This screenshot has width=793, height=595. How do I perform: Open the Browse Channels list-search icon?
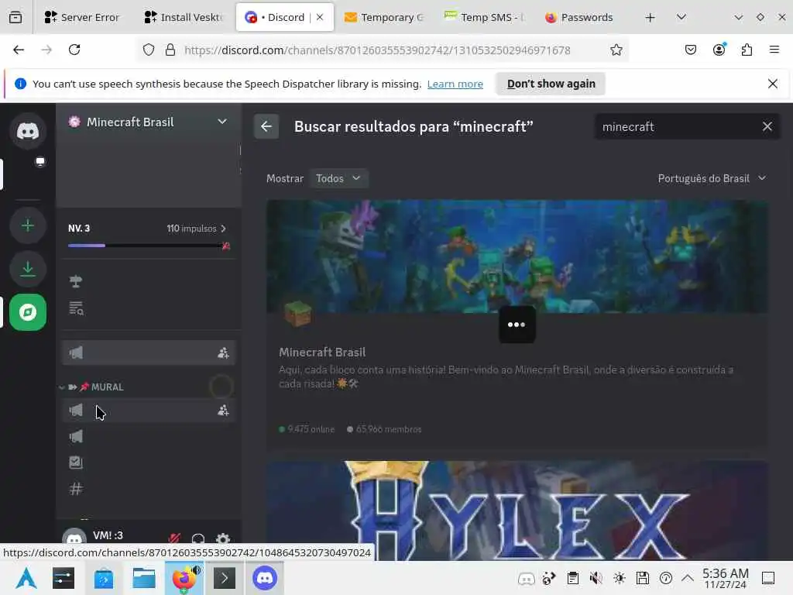(x=76, y=308)
